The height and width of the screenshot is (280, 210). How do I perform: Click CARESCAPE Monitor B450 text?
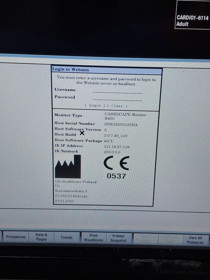[x=125, y=116]
